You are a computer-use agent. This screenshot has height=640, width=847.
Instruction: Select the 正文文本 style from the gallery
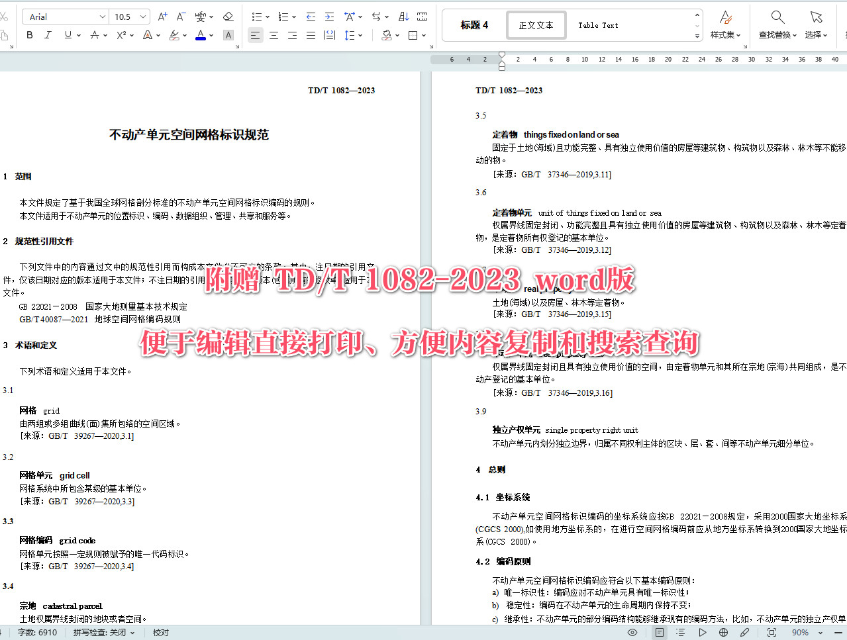[x=536, y=24]
